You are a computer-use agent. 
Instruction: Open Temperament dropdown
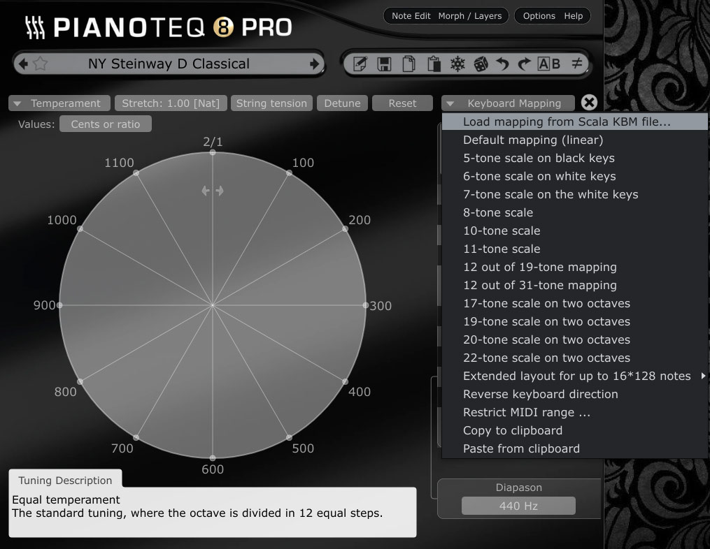(x=59, y=103)
